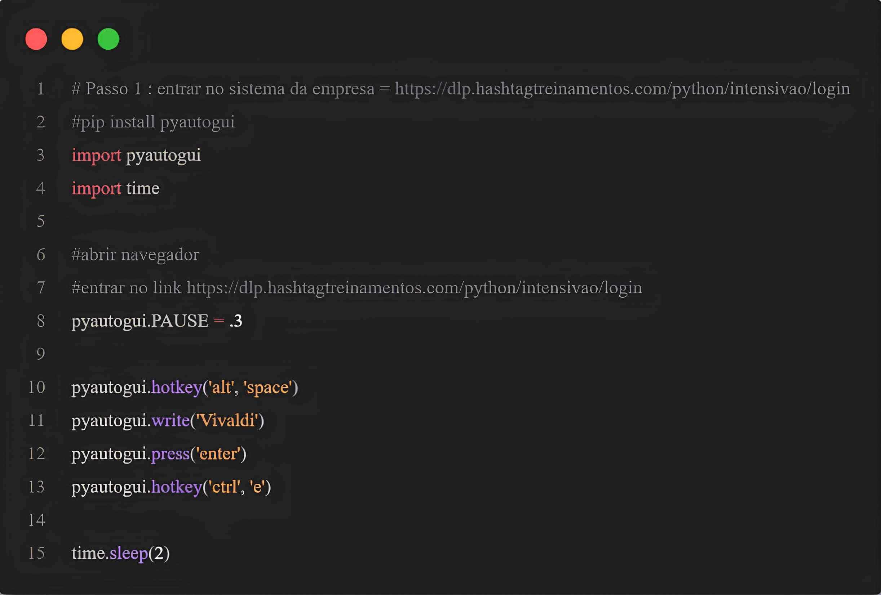Click line number 5 in gutter
881x595 pixels.
click(41, 221)
